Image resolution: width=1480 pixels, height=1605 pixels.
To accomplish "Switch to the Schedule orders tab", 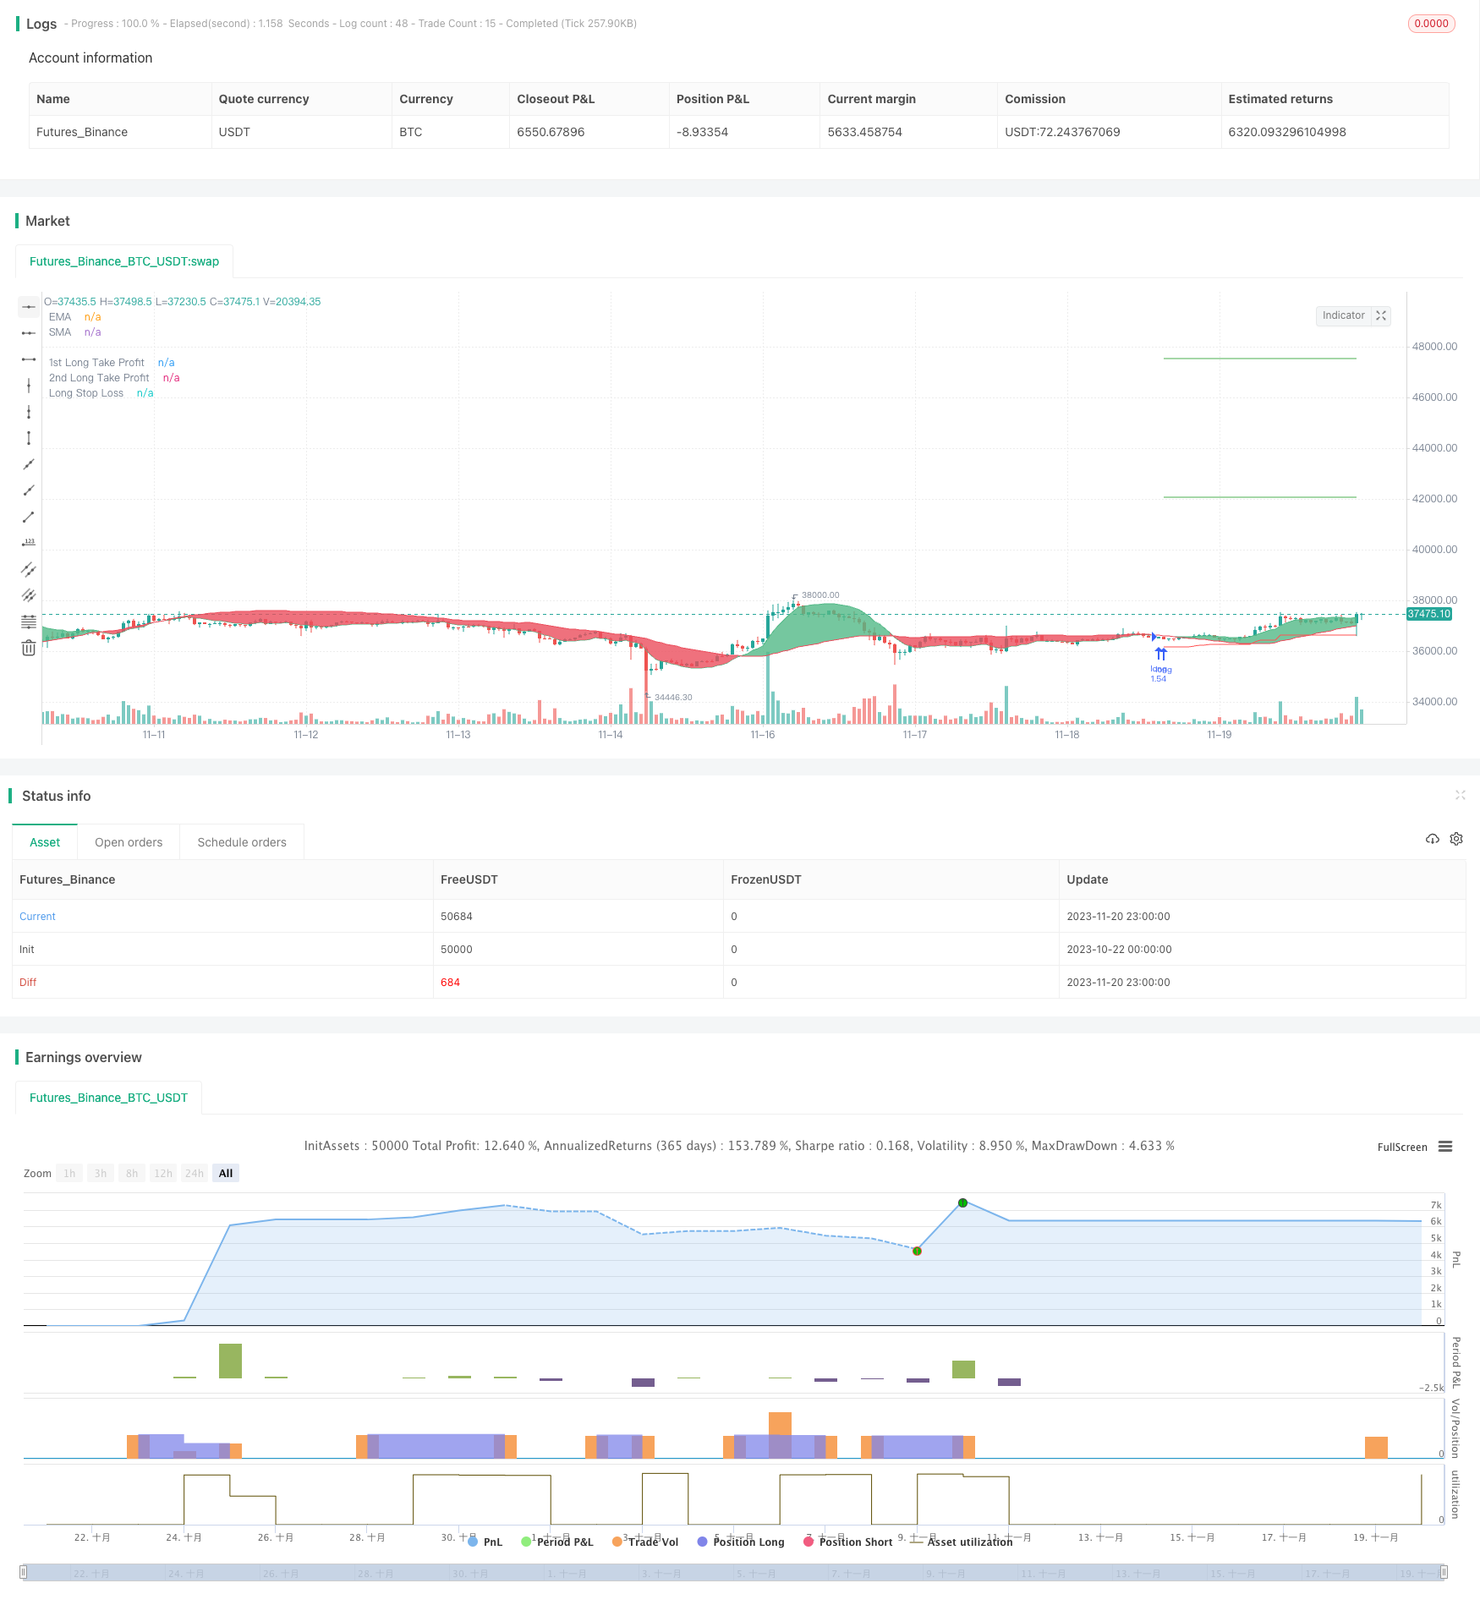I will pos(242,842).
